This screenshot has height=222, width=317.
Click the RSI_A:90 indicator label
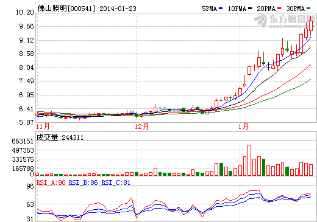51,182
